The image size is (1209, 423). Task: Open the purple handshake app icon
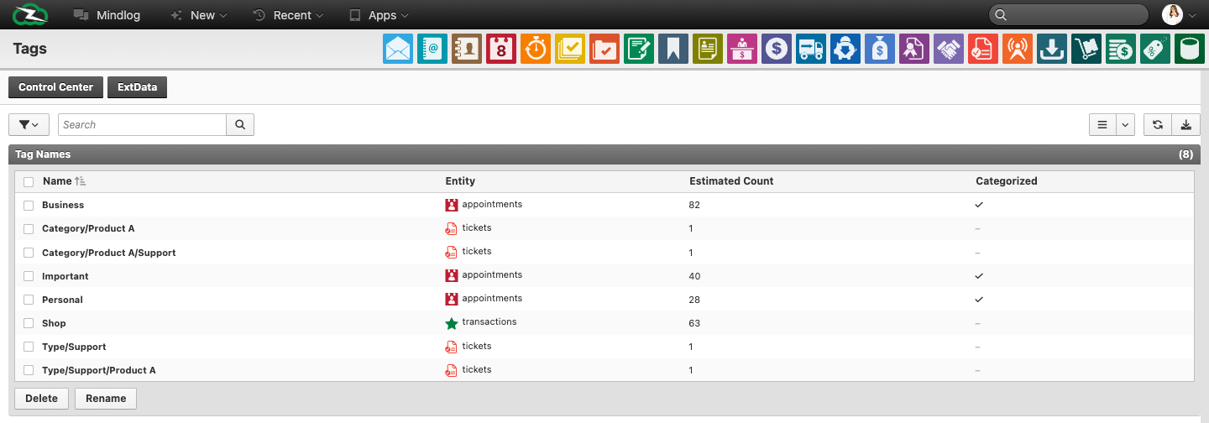click(x=949, y=50)
